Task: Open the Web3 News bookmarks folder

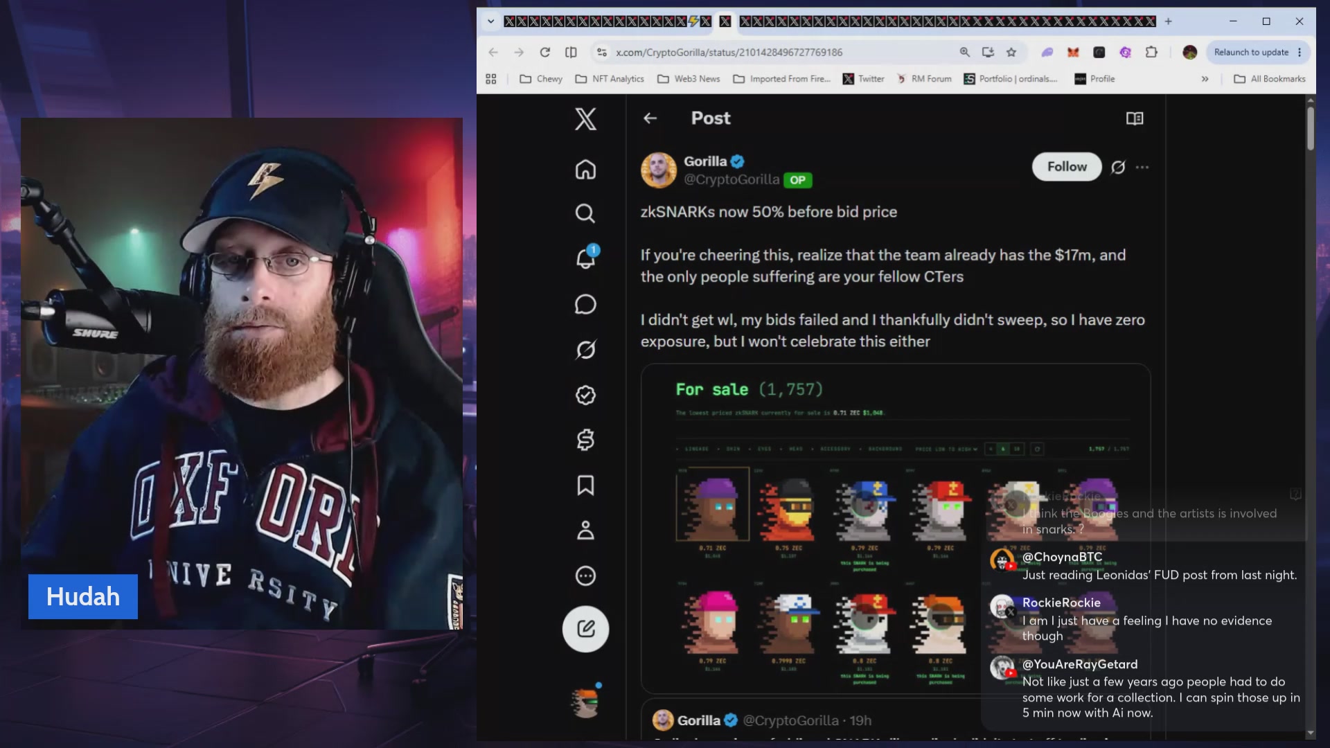Action: (689, 79)
